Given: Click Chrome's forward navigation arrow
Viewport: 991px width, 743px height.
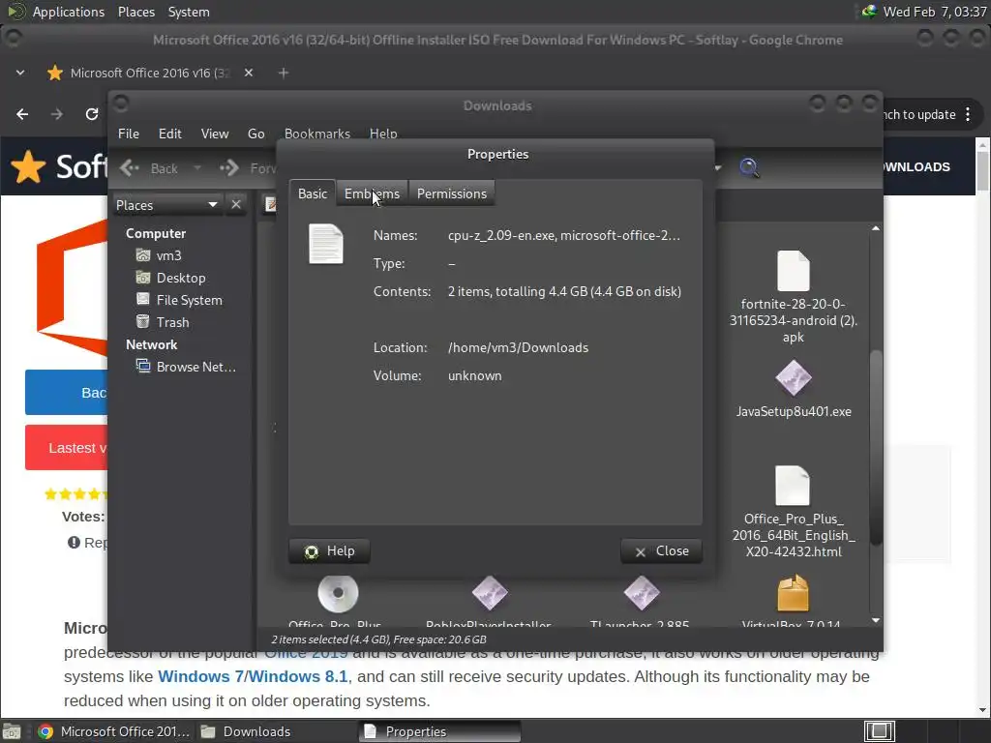Looking at the screenshot, I should tap(57, 114).
